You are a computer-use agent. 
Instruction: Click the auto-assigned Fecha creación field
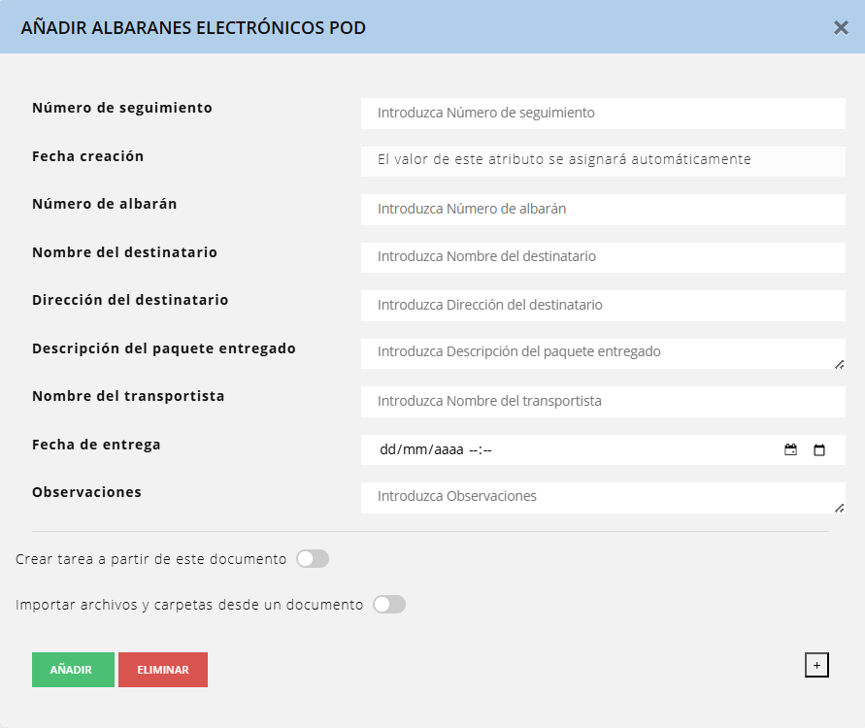602,160
